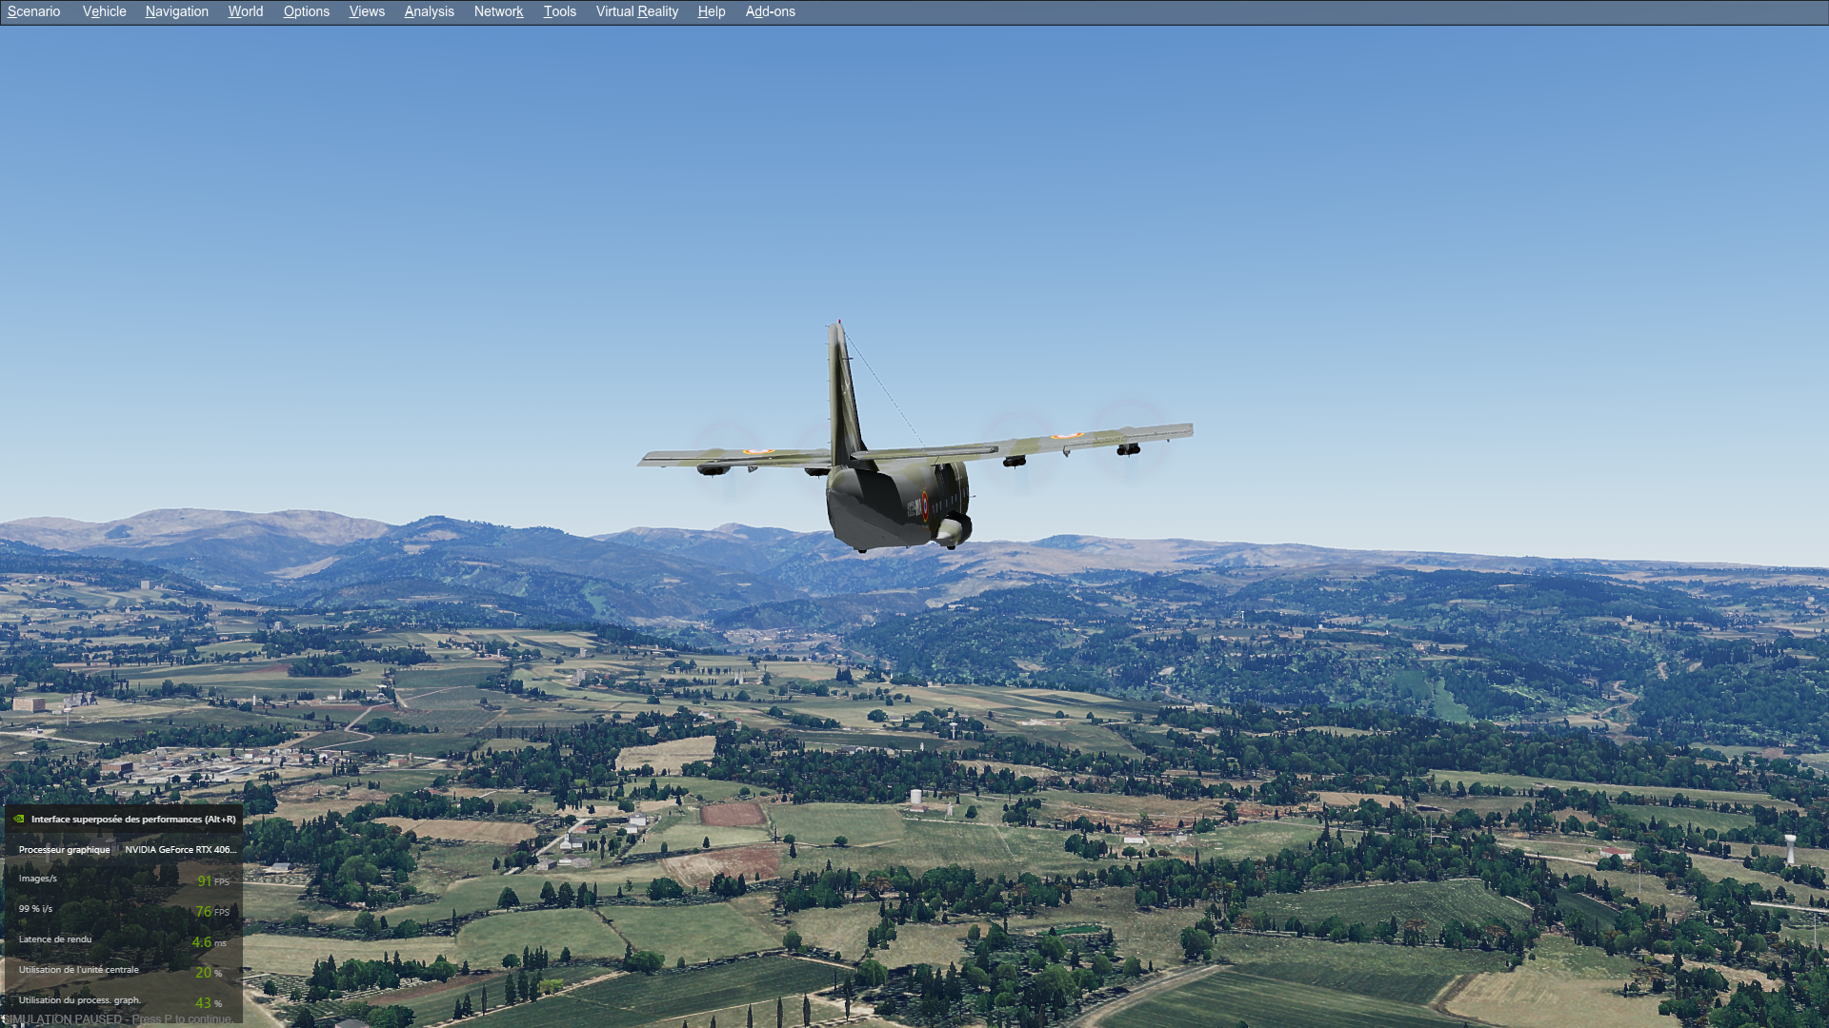This screenshot has height=1028, width=1829.
Task: Open the Views menu
Action: 367,11
